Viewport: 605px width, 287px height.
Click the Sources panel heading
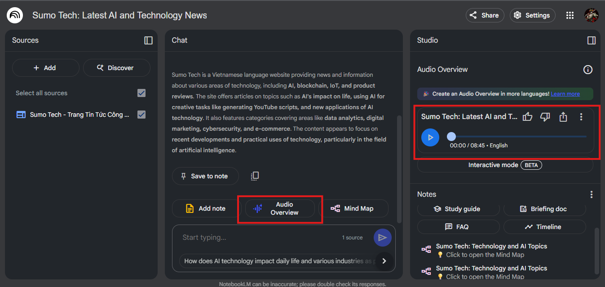tap(25, 40)
